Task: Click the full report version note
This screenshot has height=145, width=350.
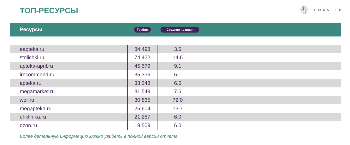Action: 98,136
